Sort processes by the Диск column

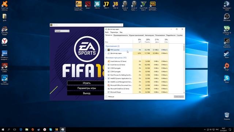(x=155, y=41)
